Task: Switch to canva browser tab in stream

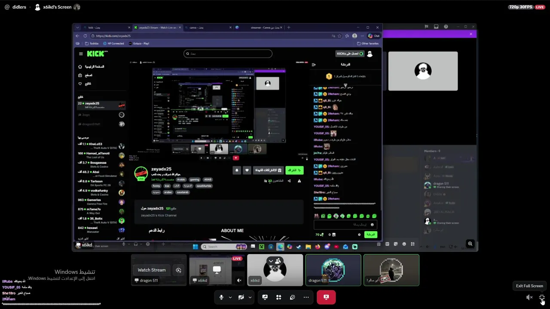Action: point(208,27)
